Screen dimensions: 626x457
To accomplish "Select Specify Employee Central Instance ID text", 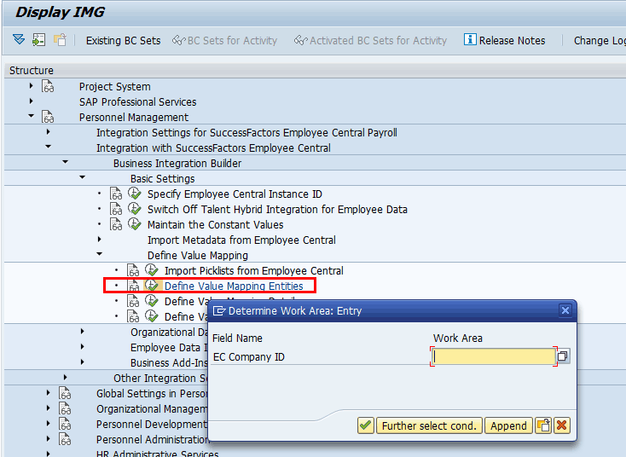I will (235, 194).
